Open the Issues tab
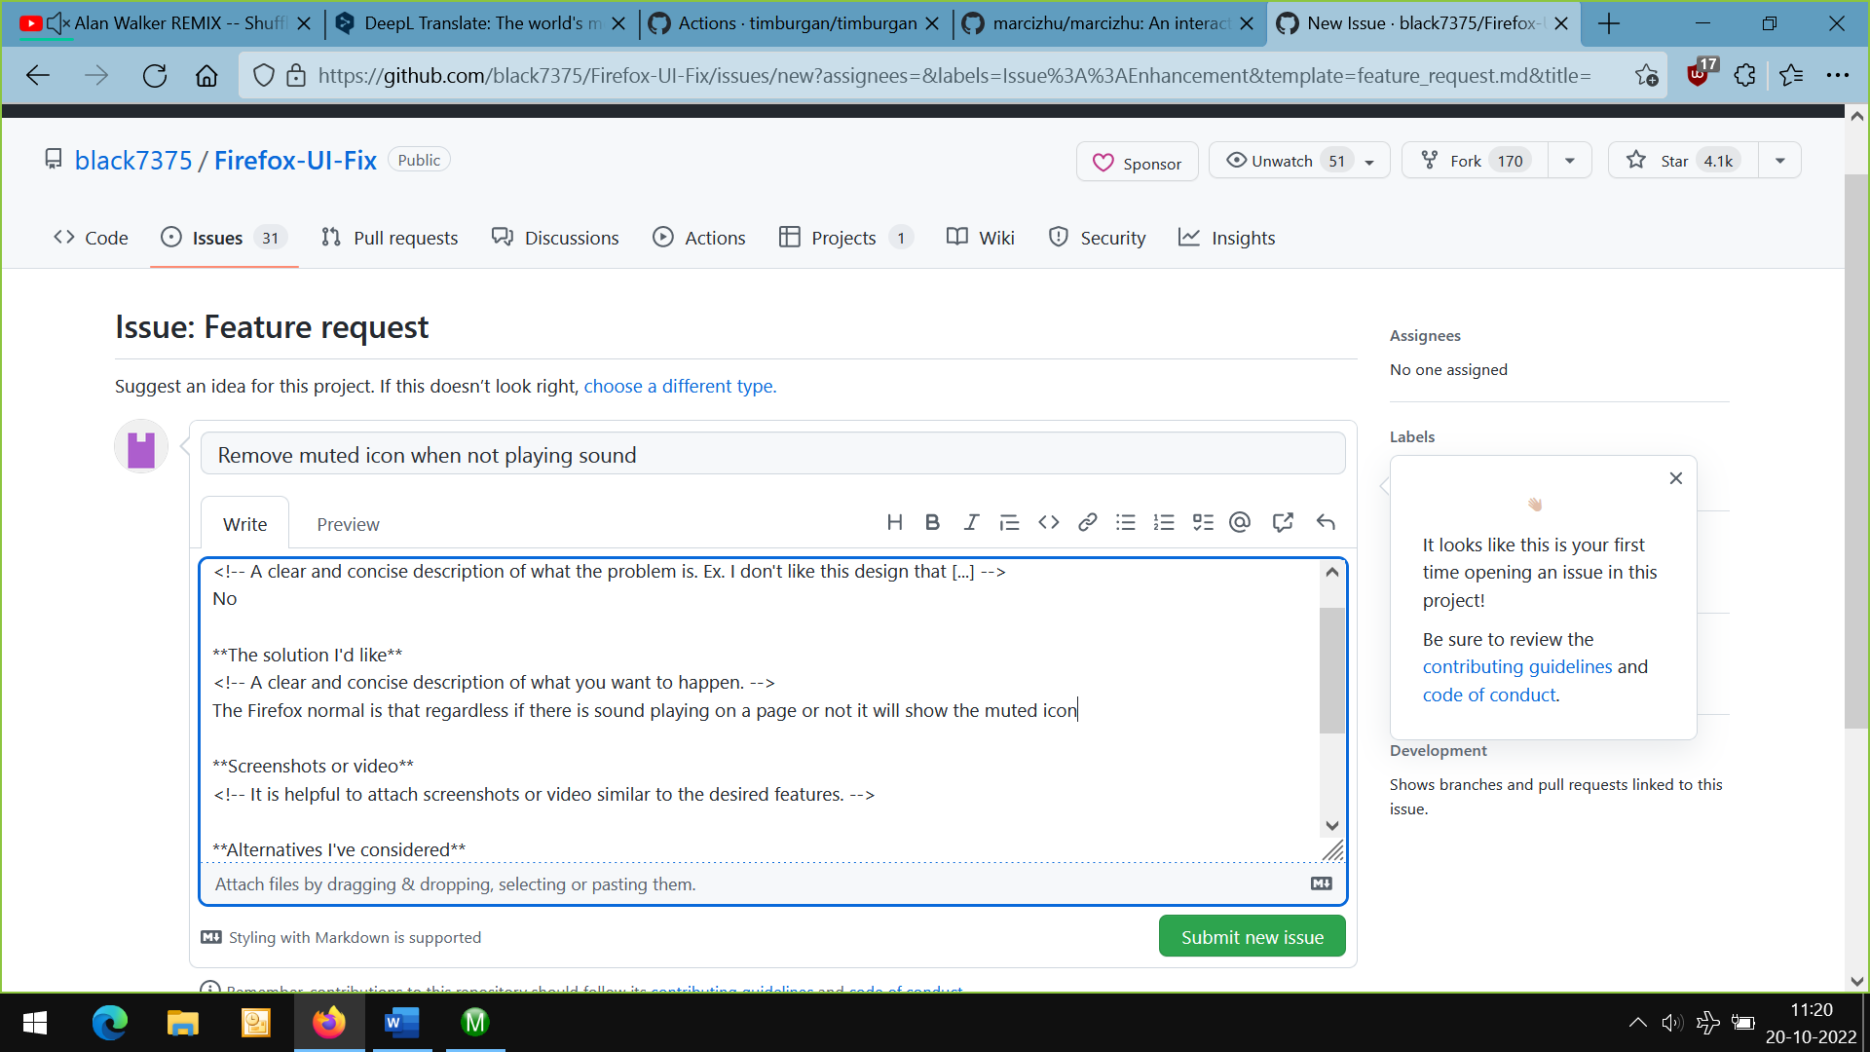 pos(224,238)
